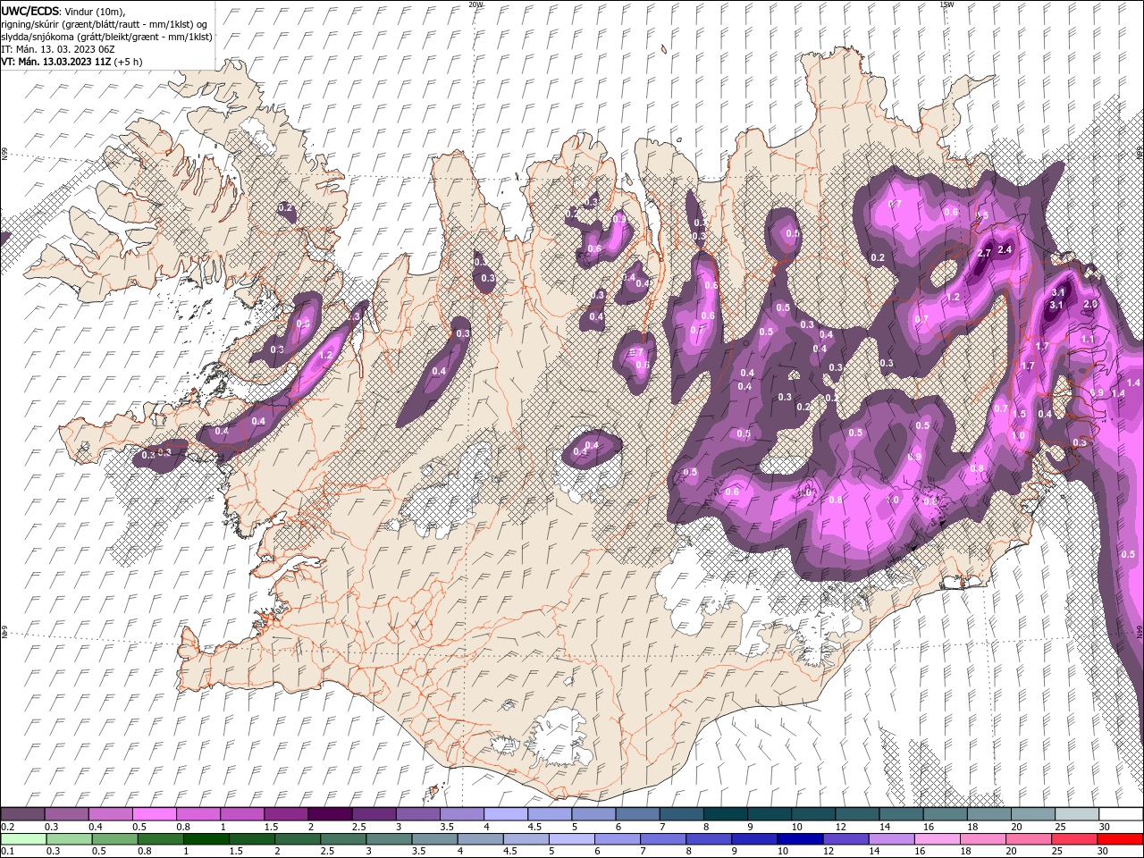The image size is (1144, 858).
Task: Click the 'UWC/ECDS' title text
Action: click(x=29, y=10)
